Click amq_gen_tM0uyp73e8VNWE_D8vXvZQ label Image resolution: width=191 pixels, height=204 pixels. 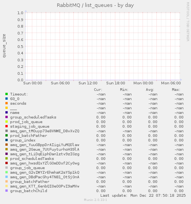pos(45,131)
